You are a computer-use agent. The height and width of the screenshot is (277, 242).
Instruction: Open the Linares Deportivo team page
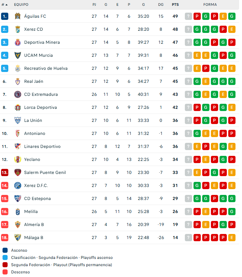tap(42, 146)
